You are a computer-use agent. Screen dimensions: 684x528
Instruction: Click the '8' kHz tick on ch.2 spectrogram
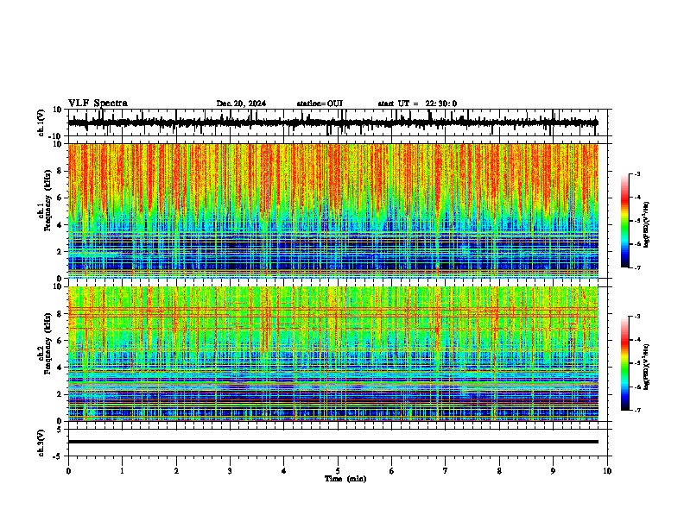[x=60, y=314]
